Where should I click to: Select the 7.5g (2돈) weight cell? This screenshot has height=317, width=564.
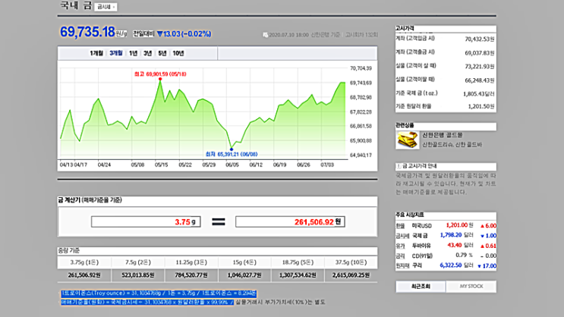point(137,262)
